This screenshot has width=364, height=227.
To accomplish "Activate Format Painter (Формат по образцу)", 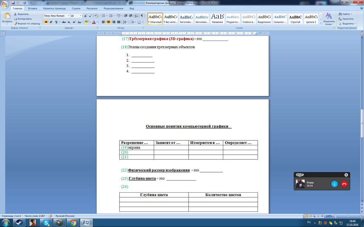I will [27, 24].
